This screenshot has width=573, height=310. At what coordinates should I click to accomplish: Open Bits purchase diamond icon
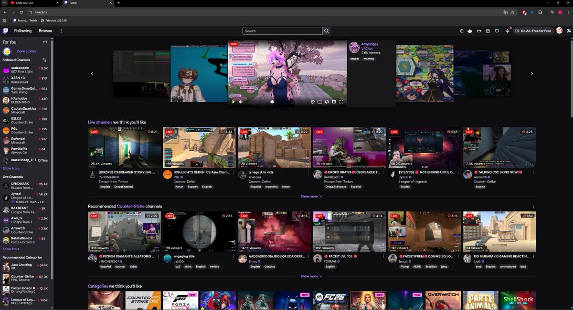508,31
